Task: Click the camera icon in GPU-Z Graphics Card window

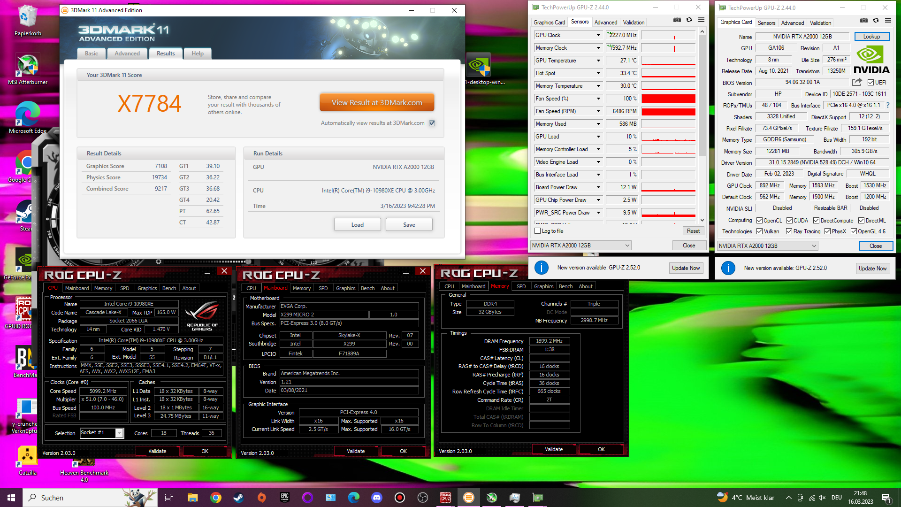Action: 863,21
